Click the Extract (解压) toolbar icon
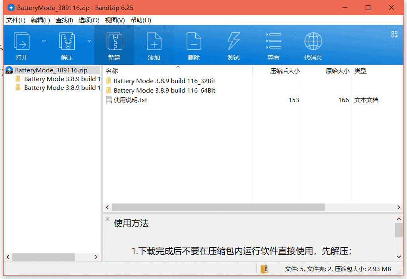 tap(67, 41)
